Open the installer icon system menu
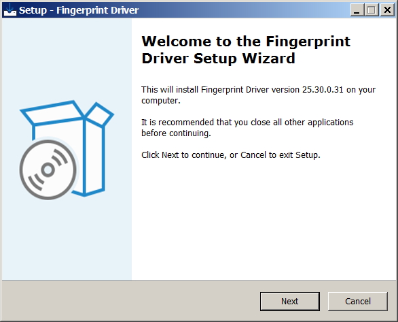This screenshot has width=398, height=322. [10, 10]
